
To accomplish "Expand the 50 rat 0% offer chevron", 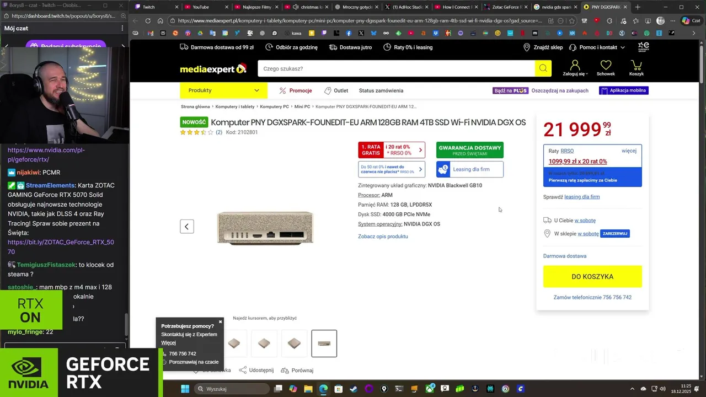I will [420, 169].
